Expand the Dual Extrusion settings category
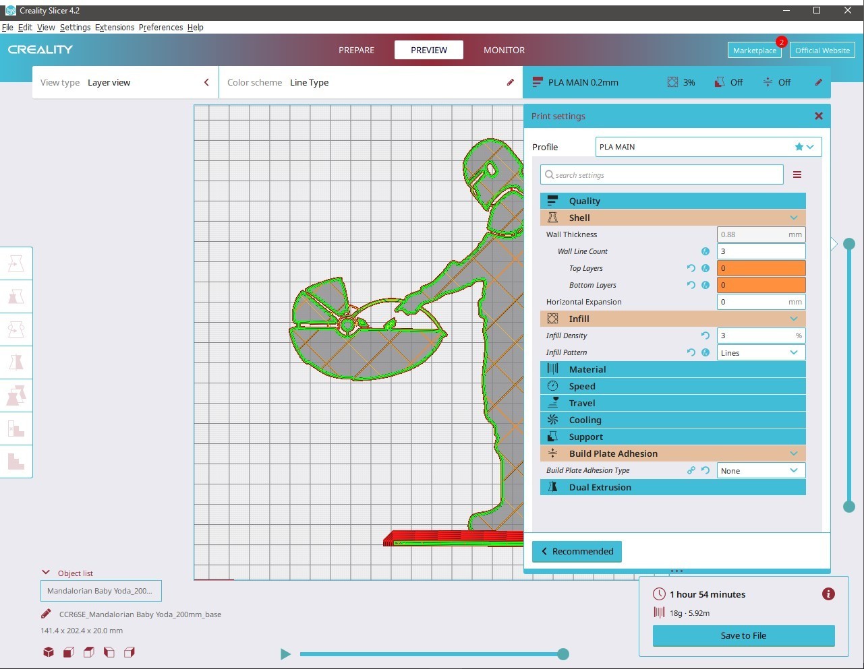864x669 pixels. pos(673,487)
